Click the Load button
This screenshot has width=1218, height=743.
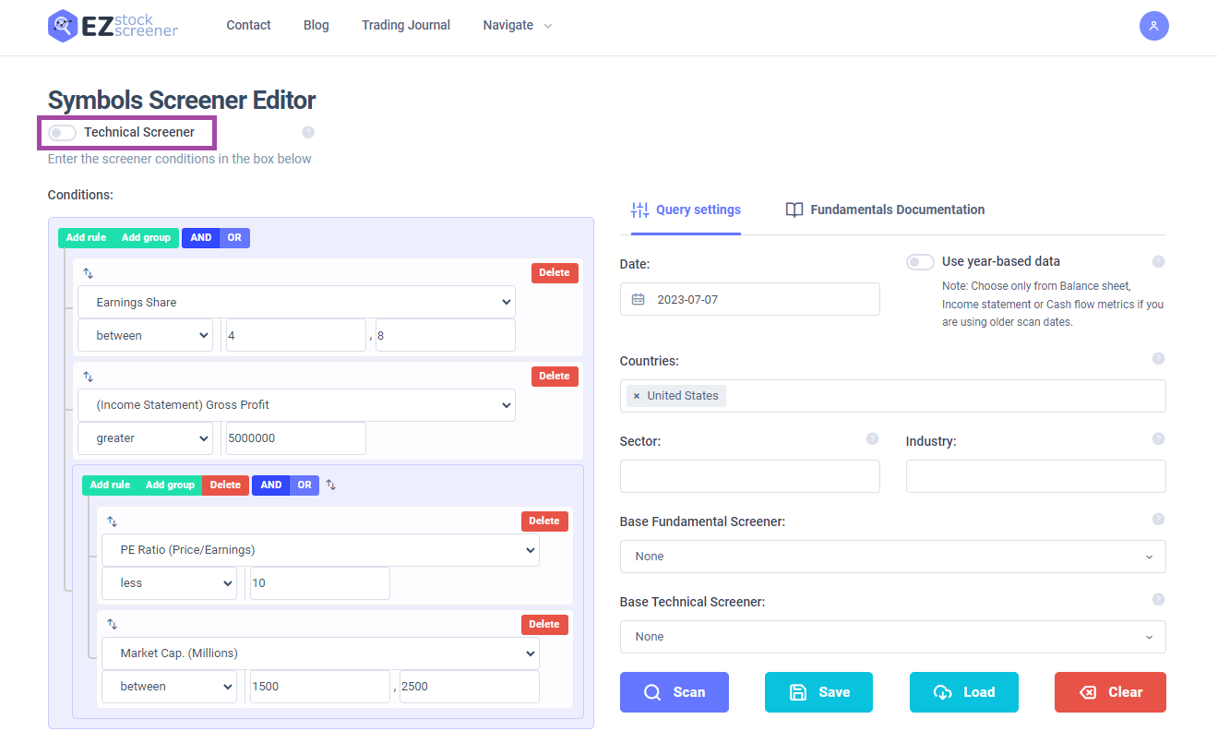click(964, 692)
